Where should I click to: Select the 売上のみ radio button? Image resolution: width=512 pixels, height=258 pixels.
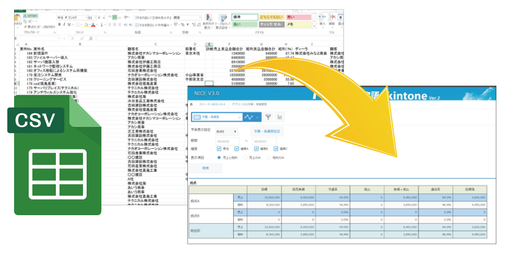[x=245, y=157]
